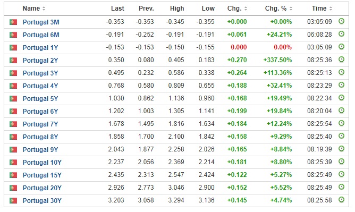This screenshot has height=212, width=355.
Task: Click the clock icon in Portugal 20Y row
Action: point(341,187)
